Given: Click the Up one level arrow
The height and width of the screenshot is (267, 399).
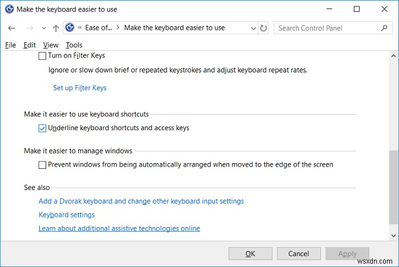Looking at the screenshot, I should 55,28.
